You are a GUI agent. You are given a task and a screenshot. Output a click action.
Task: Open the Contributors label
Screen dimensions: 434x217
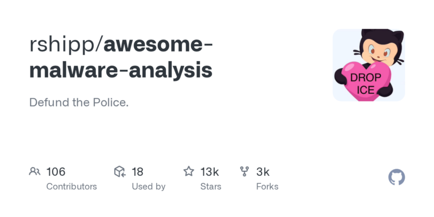[72, 187]
